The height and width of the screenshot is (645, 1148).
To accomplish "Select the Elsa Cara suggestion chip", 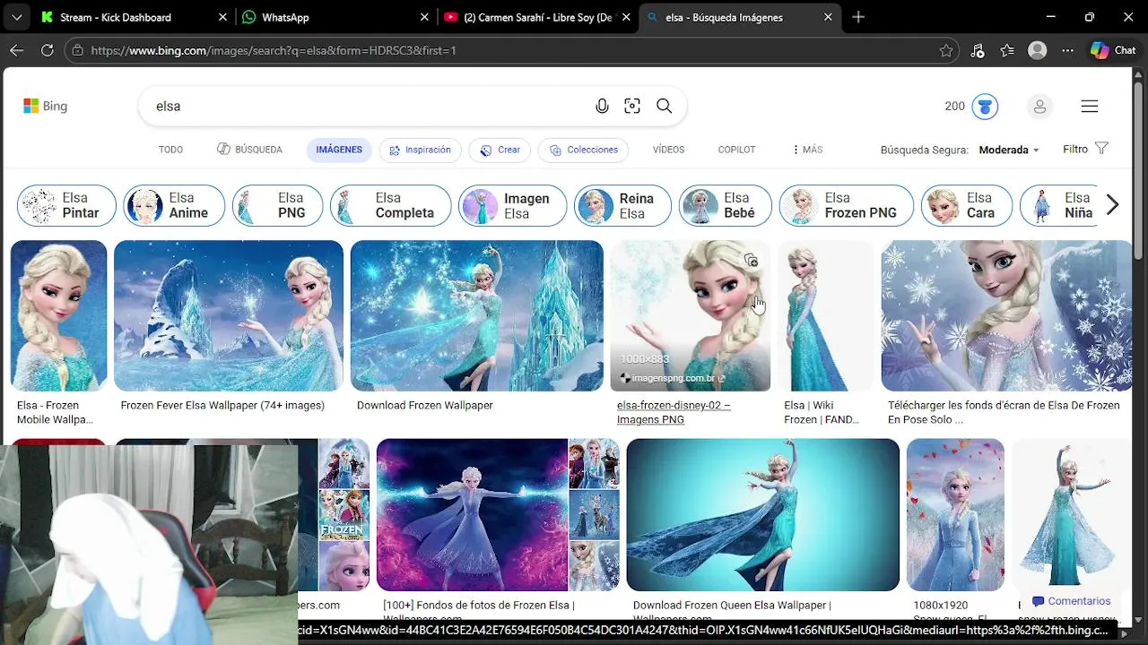I will tap(966, 205).
